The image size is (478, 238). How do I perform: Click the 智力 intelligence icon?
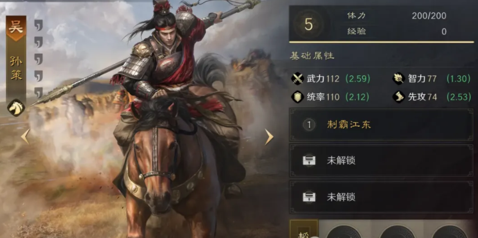pyautogui.click(x=399, y=79)
